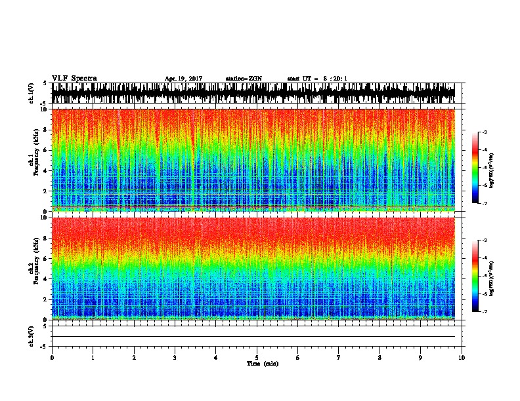520x401 pixels.
Task: Click the 'ch.1(V)' waveform axis label
Action: [x=32, y=93]
